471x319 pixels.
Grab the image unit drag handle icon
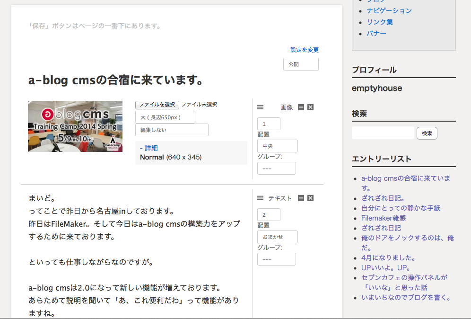click(261, 107)
